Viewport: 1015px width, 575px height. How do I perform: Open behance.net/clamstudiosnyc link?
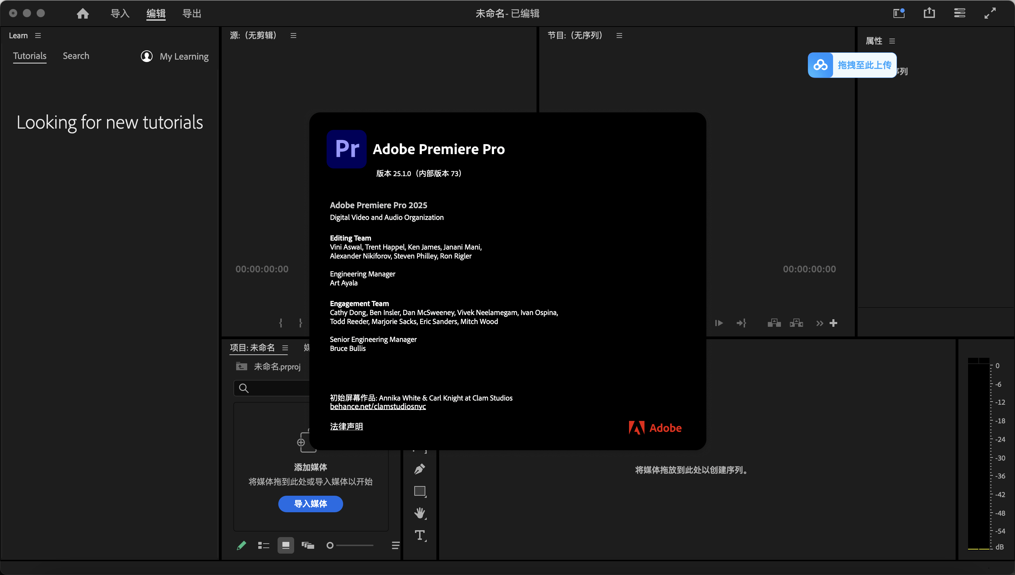click(x=376, y=406)
